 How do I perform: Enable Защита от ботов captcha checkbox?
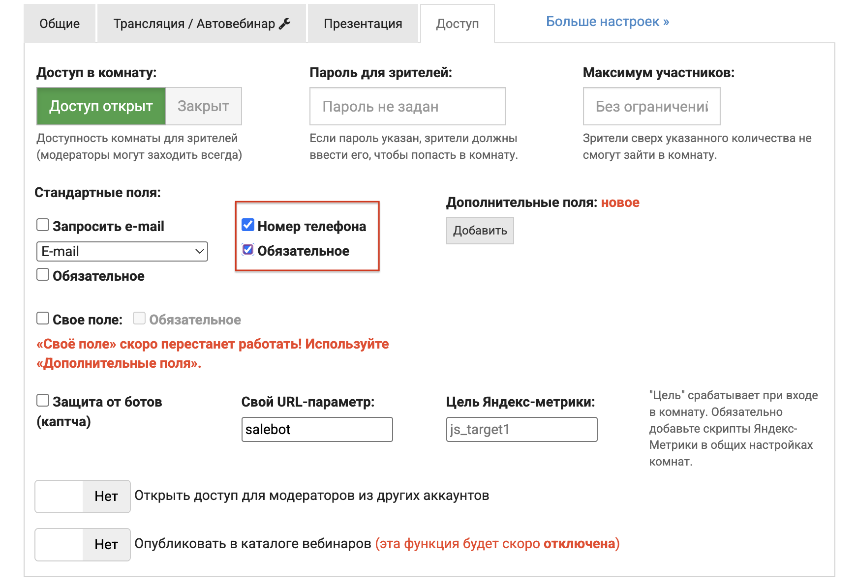[43, 401]
